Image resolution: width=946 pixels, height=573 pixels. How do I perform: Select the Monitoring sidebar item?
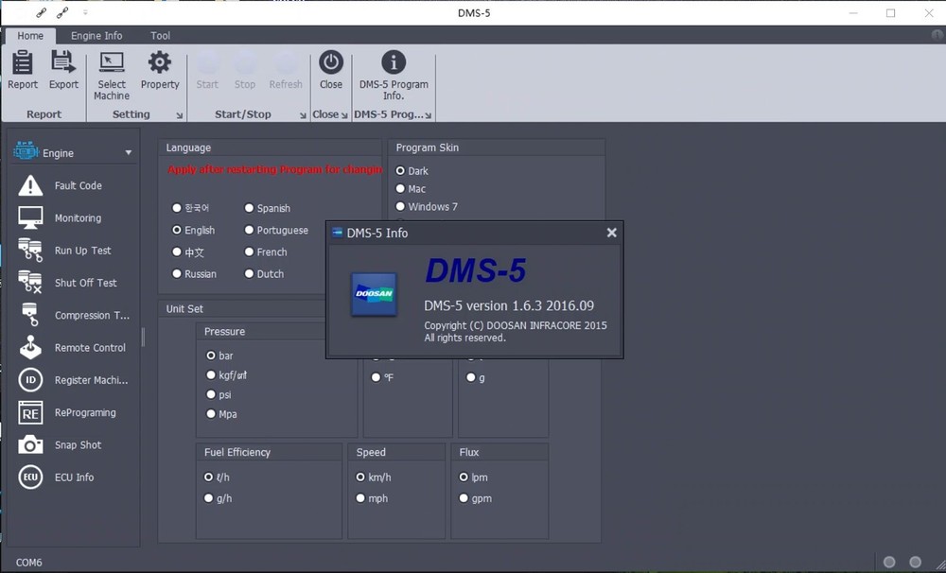[77, 218]
